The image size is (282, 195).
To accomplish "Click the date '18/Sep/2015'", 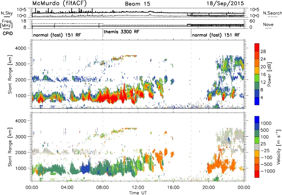I will point(225,3).
